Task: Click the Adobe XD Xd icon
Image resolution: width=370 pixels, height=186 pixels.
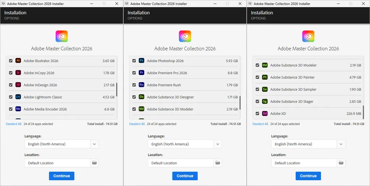Action: click(x=265, y=114)
